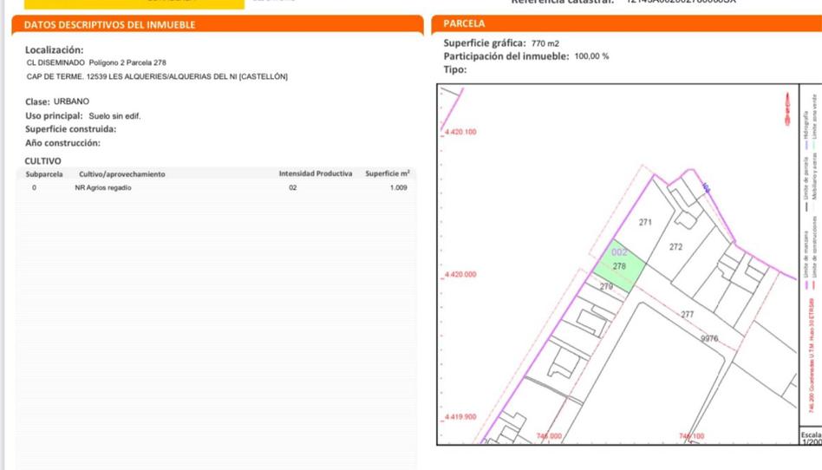
Task: Click parcel 279 below the highlighted plot
Action: (x=607, y=286)
